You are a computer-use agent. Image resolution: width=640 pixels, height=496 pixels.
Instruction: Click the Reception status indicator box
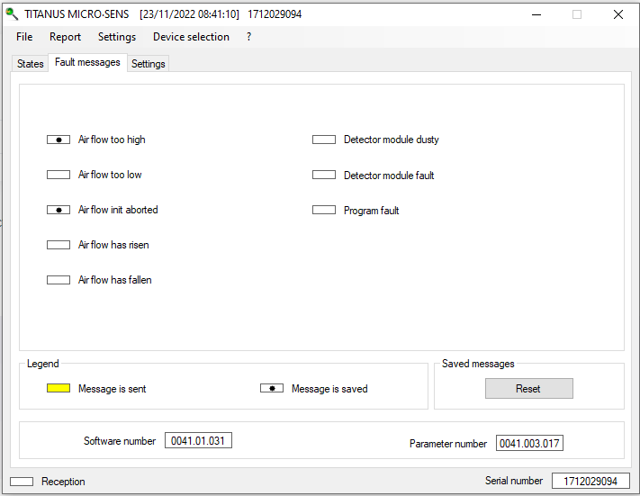[22, 482]
